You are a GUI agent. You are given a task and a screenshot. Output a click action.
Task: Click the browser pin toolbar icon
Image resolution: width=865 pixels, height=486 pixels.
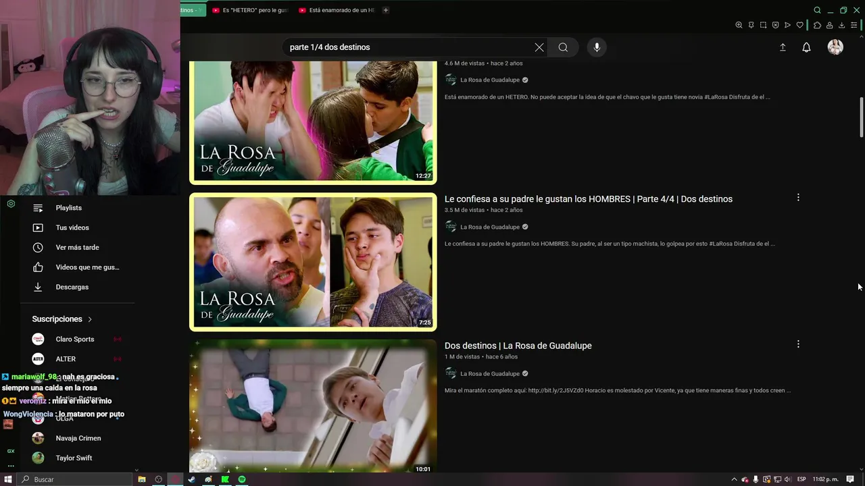(x=751, y=25)
